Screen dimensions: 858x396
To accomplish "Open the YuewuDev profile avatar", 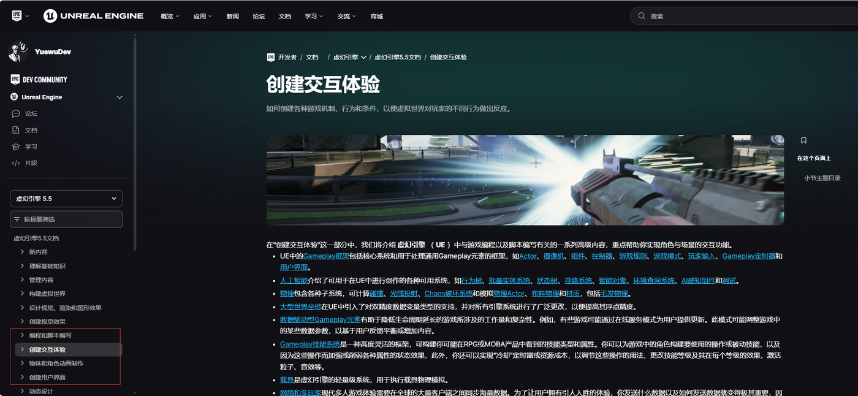I will 18,51.
